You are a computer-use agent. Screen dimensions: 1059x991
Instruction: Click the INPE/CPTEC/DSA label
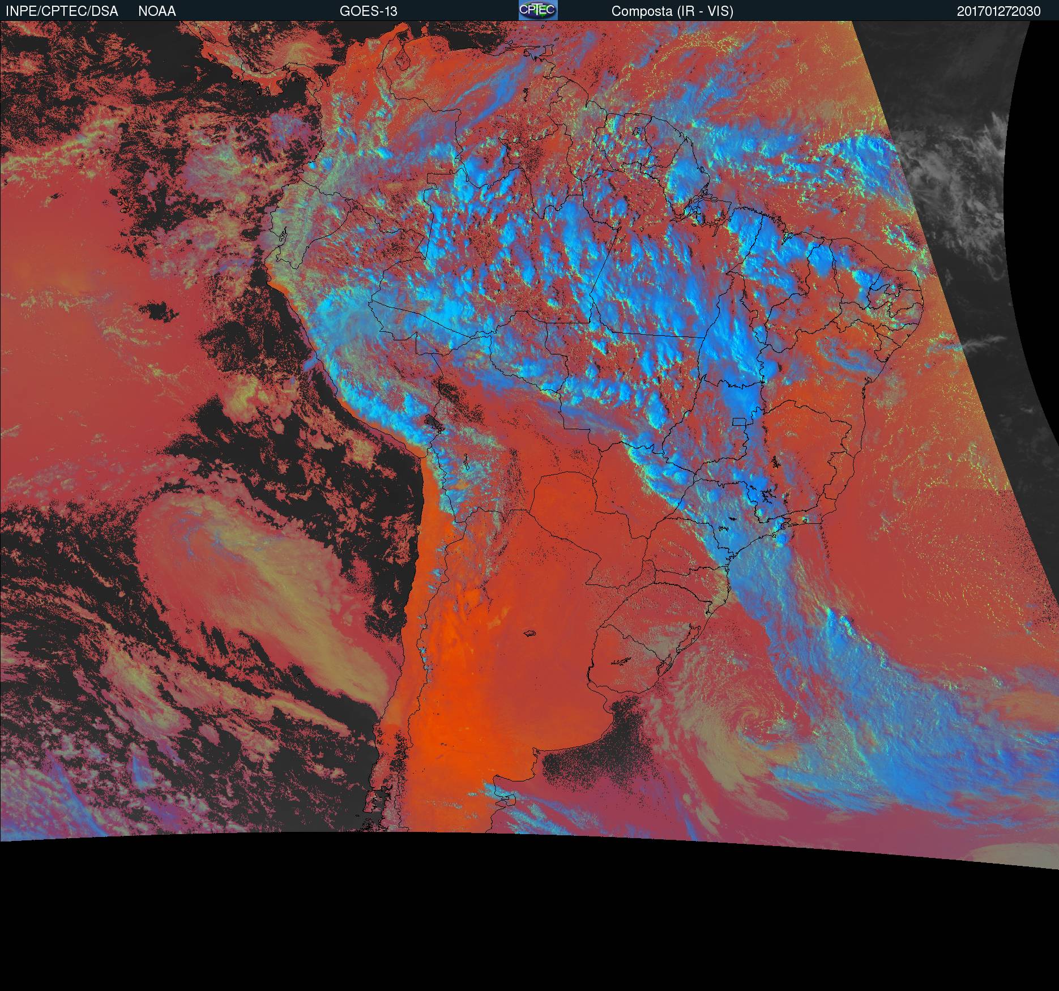click(x=62, y=11)
